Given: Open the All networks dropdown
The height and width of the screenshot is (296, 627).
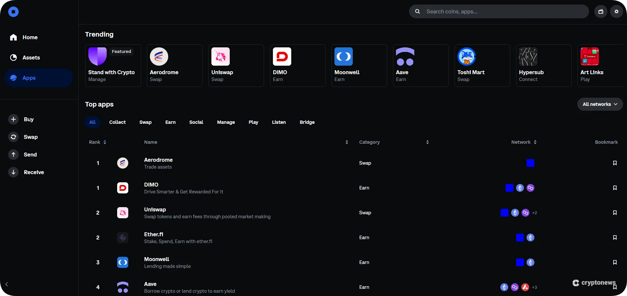Looking at the screenshot, I should (600, 104).
